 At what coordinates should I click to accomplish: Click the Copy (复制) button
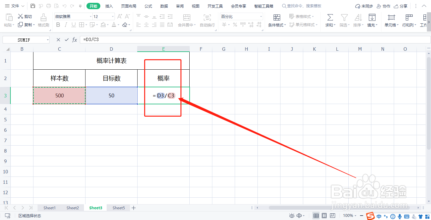pyautogui.click(x=25, y=25)
